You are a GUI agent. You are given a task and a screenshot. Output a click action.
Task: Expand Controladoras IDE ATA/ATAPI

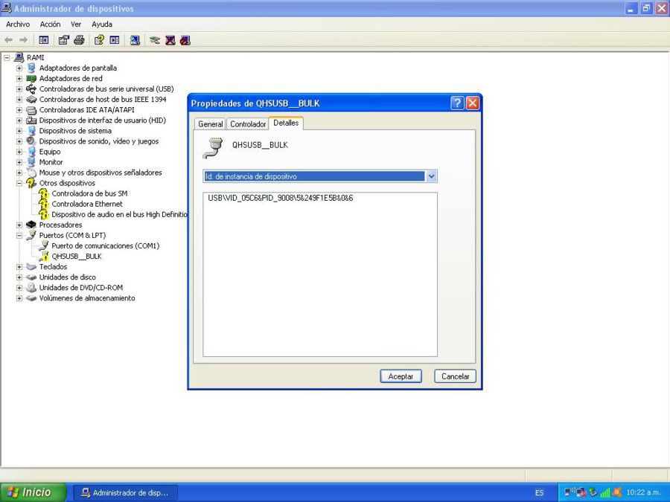coord(19,110)
